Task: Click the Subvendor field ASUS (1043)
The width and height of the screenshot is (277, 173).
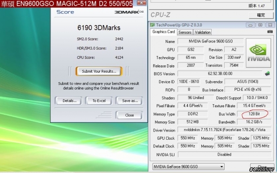Action: tap(248, 81)
